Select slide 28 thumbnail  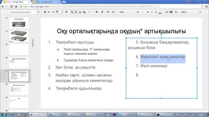coord(19,89)
